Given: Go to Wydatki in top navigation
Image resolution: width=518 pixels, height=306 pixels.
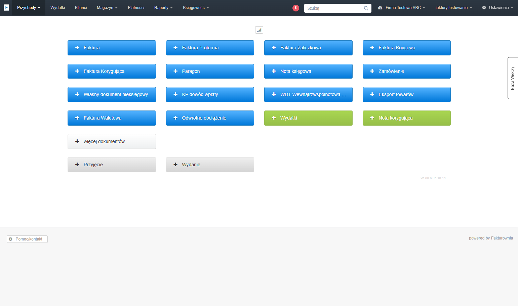Looking at the screenshot, I should [57, 8].
